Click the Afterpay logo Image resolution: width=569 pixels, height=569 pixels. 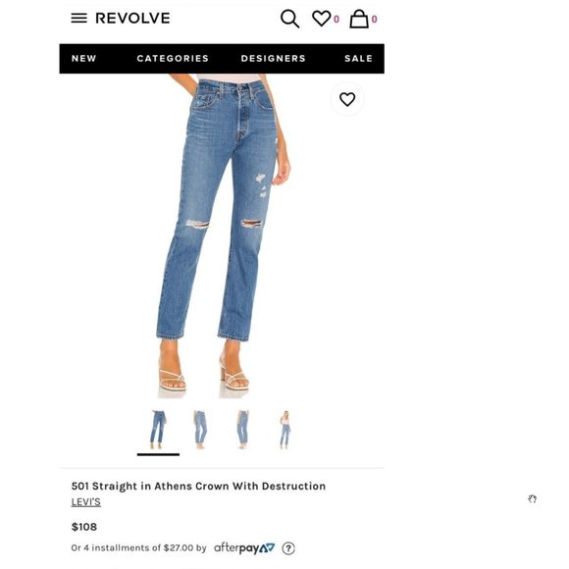tap(244, 548)
